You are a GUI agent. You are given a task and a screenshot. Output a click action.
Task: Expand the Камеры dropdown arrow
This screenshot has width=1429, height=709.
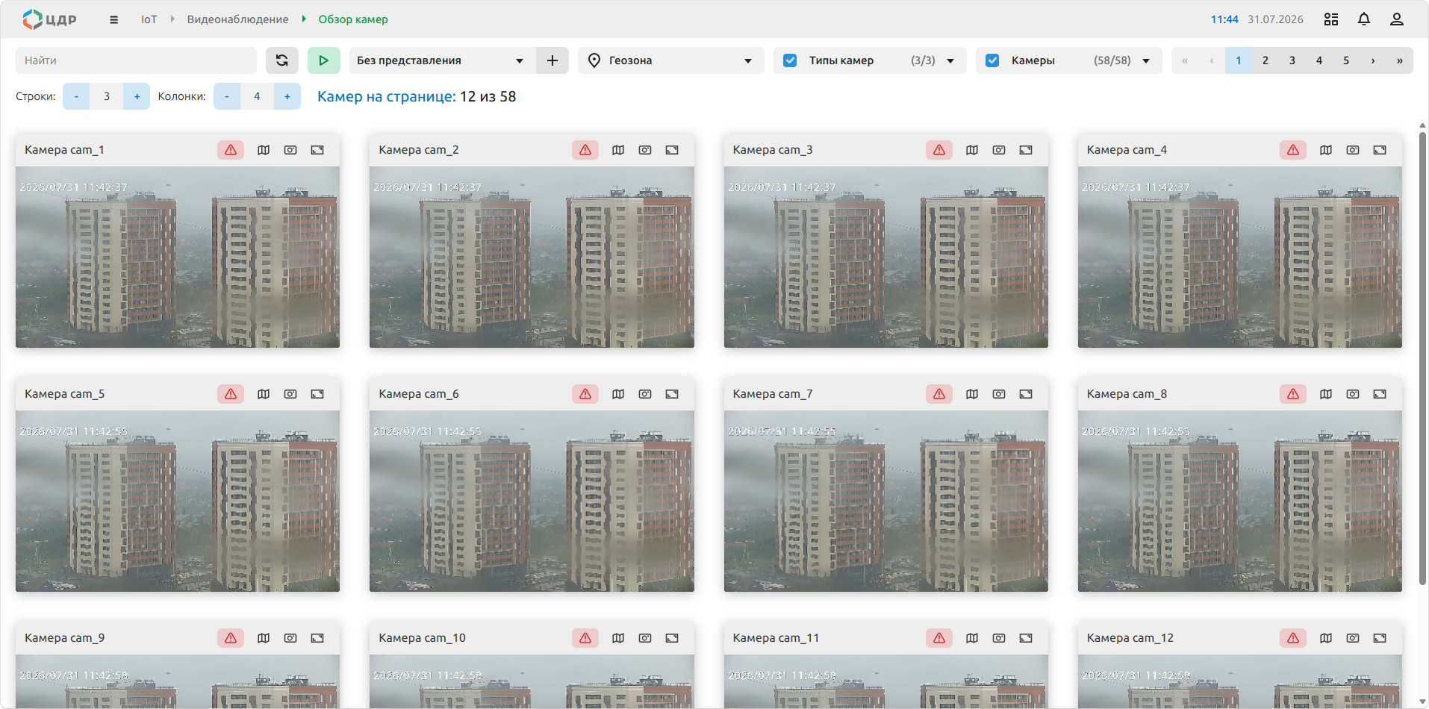coord(1146,61)
